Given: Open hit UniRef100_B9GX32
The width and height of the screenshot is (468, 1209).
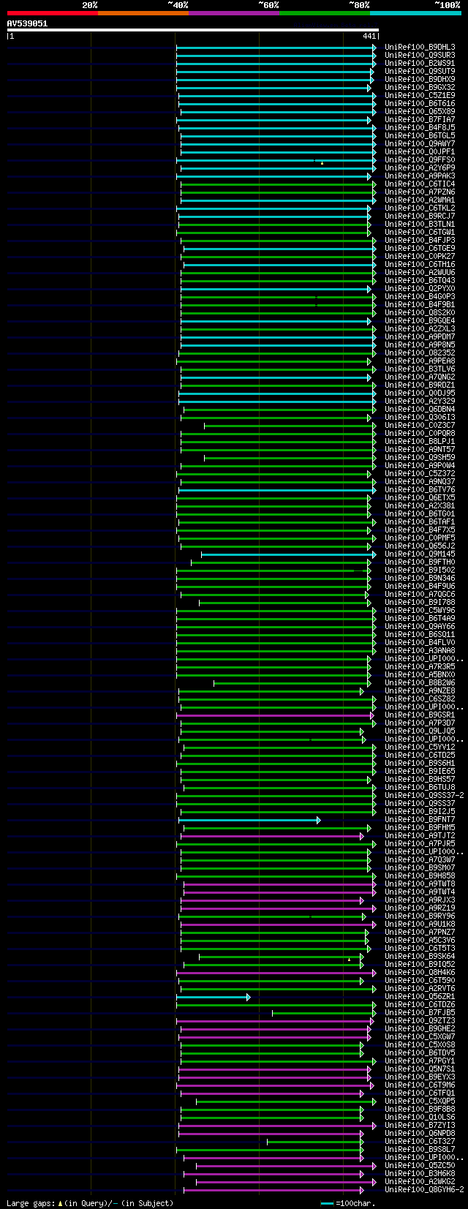Looking at the screenshot, I should (420, 88).
